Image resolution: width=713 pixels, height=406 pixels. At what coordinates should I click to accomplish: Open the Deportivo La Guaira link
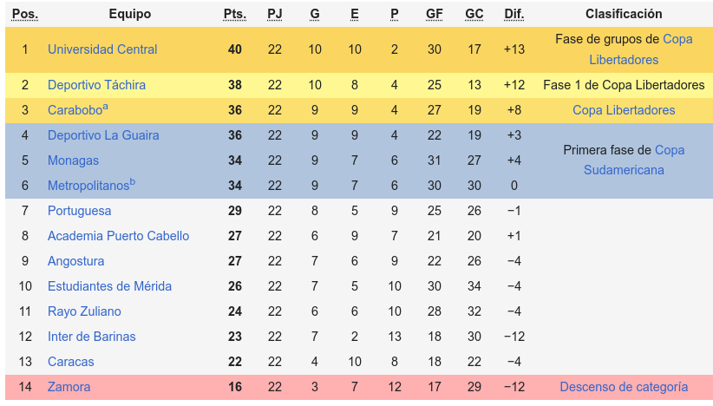[x=103, y=135]
